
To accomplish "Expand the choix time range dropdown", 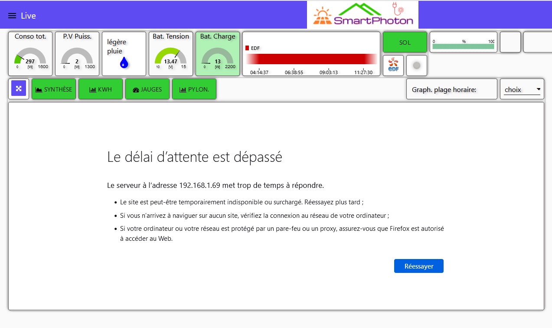I will tap(522, 90).
